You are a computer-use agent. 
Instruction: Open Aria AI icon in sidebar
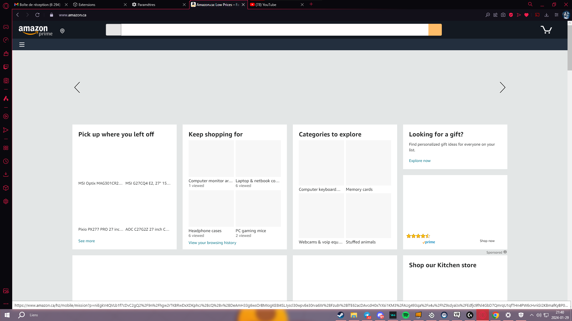6,98
